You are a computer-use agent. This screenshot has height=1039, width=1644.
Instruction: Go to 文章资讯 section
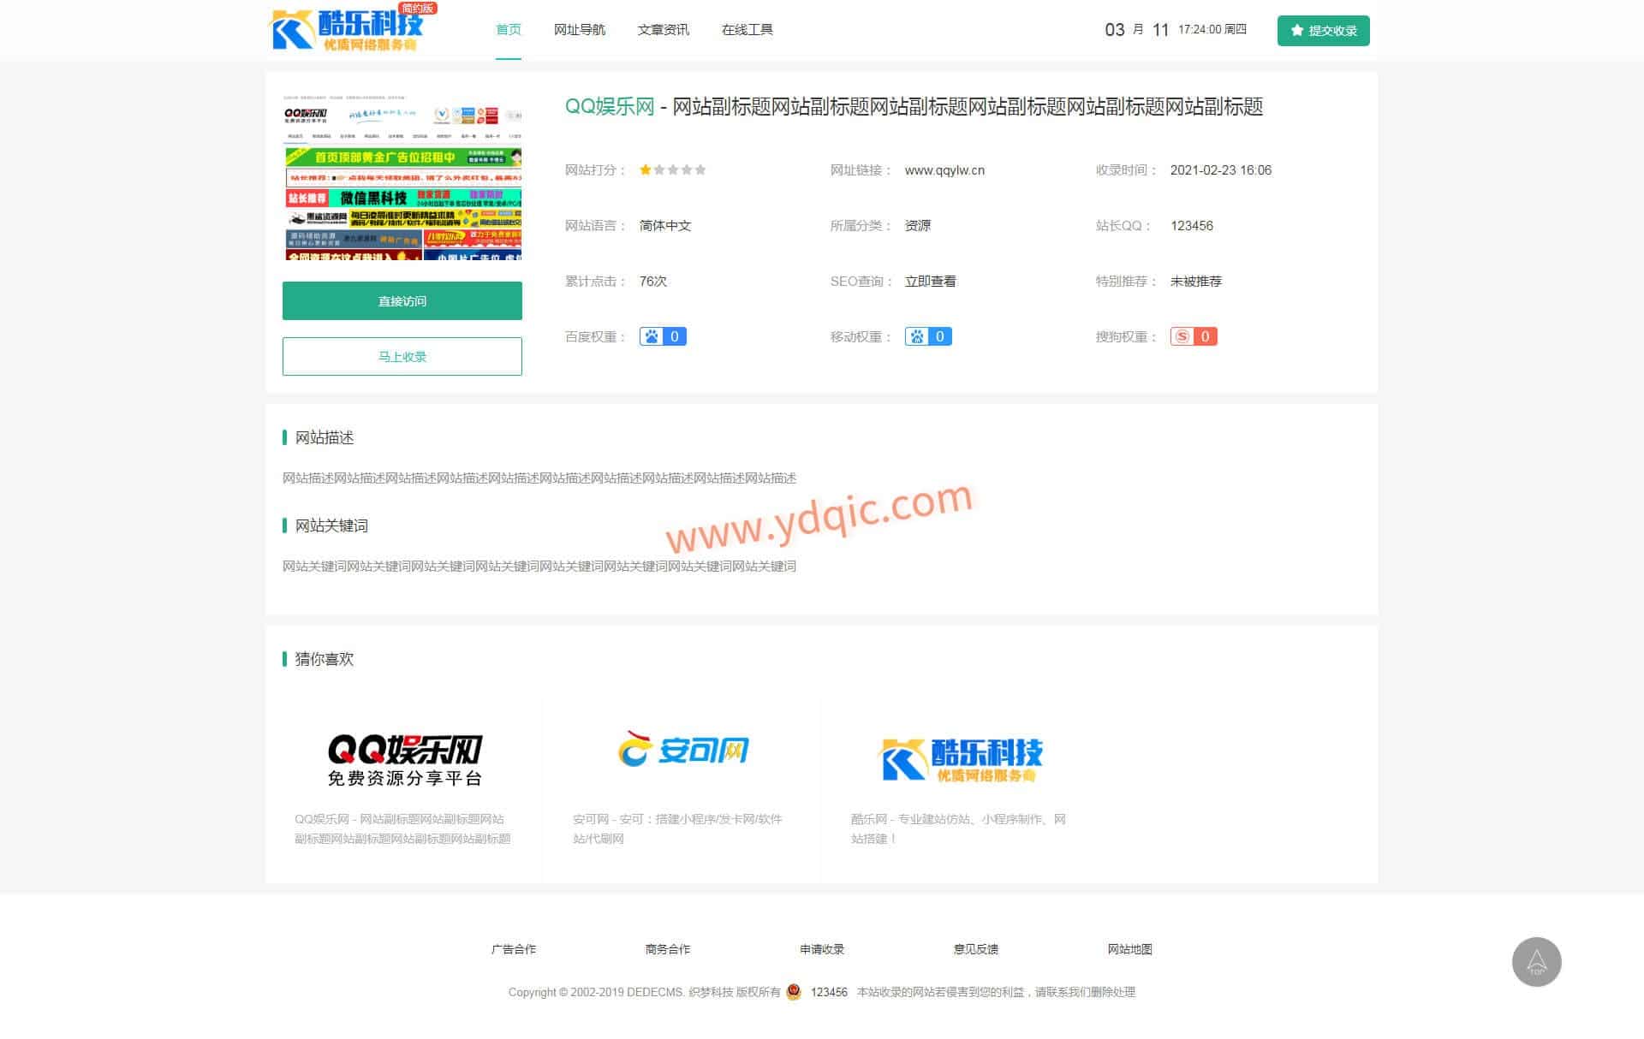(663, 30)
